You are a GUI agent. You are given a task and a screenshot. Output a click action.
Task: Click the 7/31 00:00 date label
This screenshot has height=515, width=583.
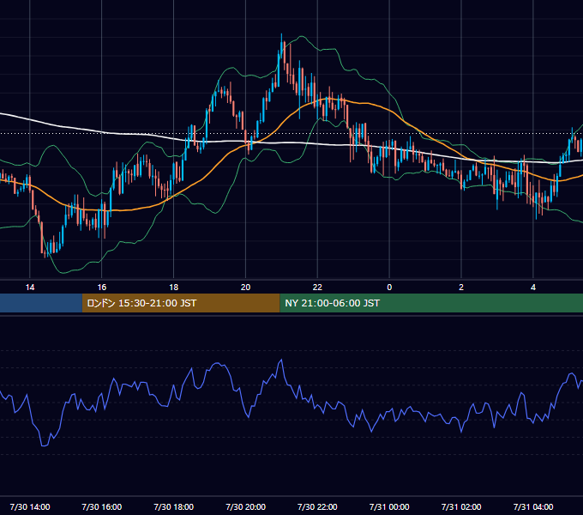click(389, 506)
